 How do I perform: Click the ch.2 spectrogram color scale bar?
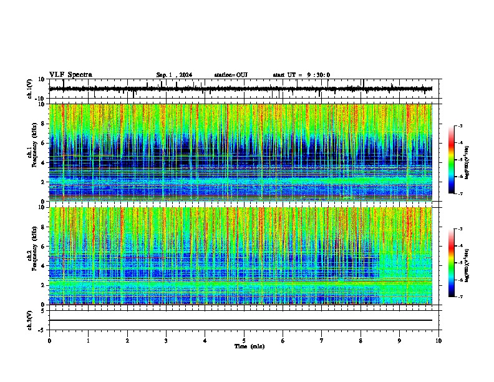(452, 263)
